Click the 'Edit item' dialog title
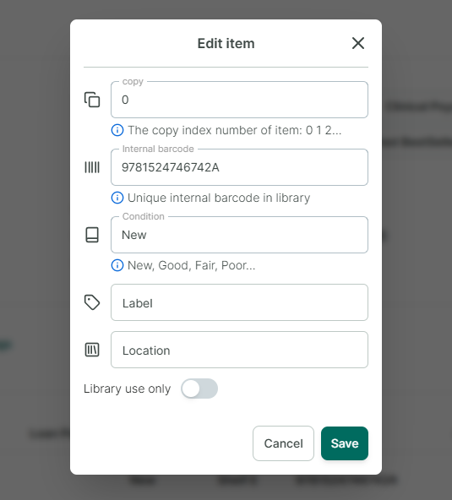Image resolution: width=452 pixels, height=500 pixels. (x=226, y=43)
